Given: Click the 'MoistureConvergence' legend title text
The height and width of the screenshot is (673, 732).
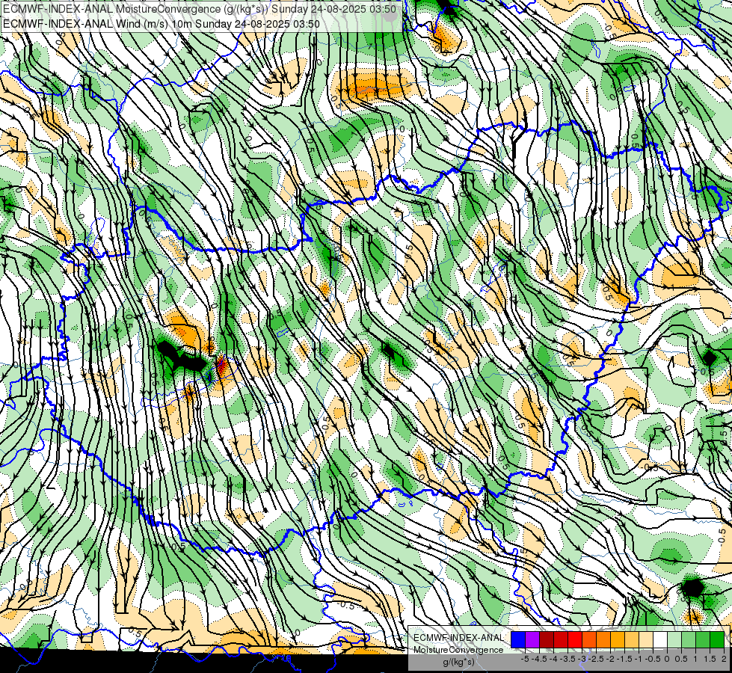Looking at the screenshot, I should (x=458, y=650).
